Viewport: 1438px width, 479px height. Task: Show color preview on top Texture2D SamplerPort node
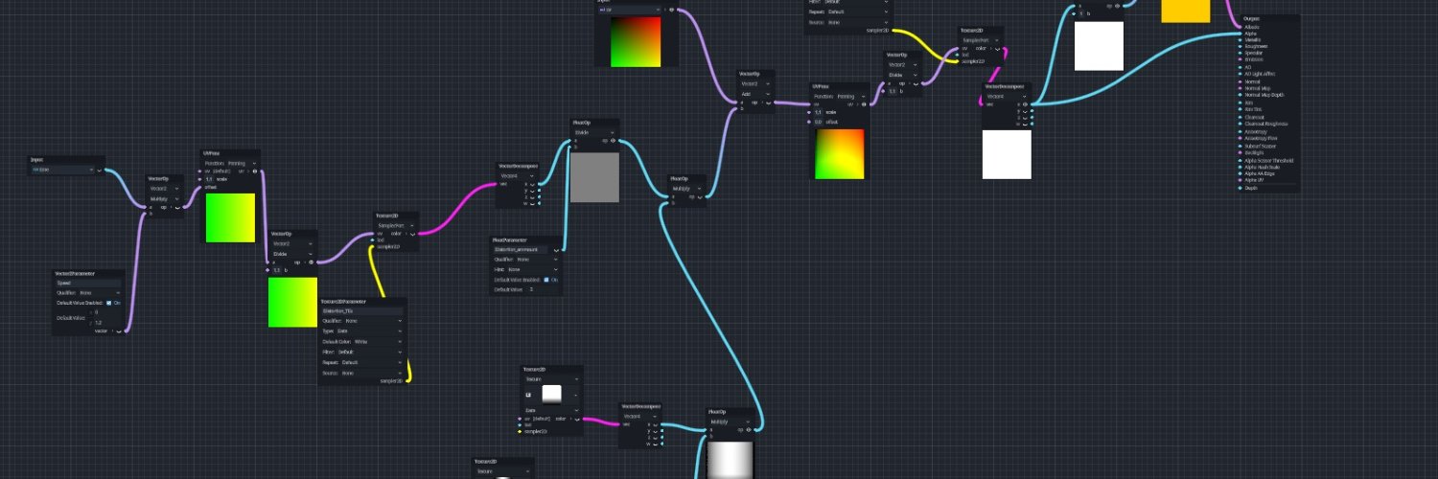998,49
